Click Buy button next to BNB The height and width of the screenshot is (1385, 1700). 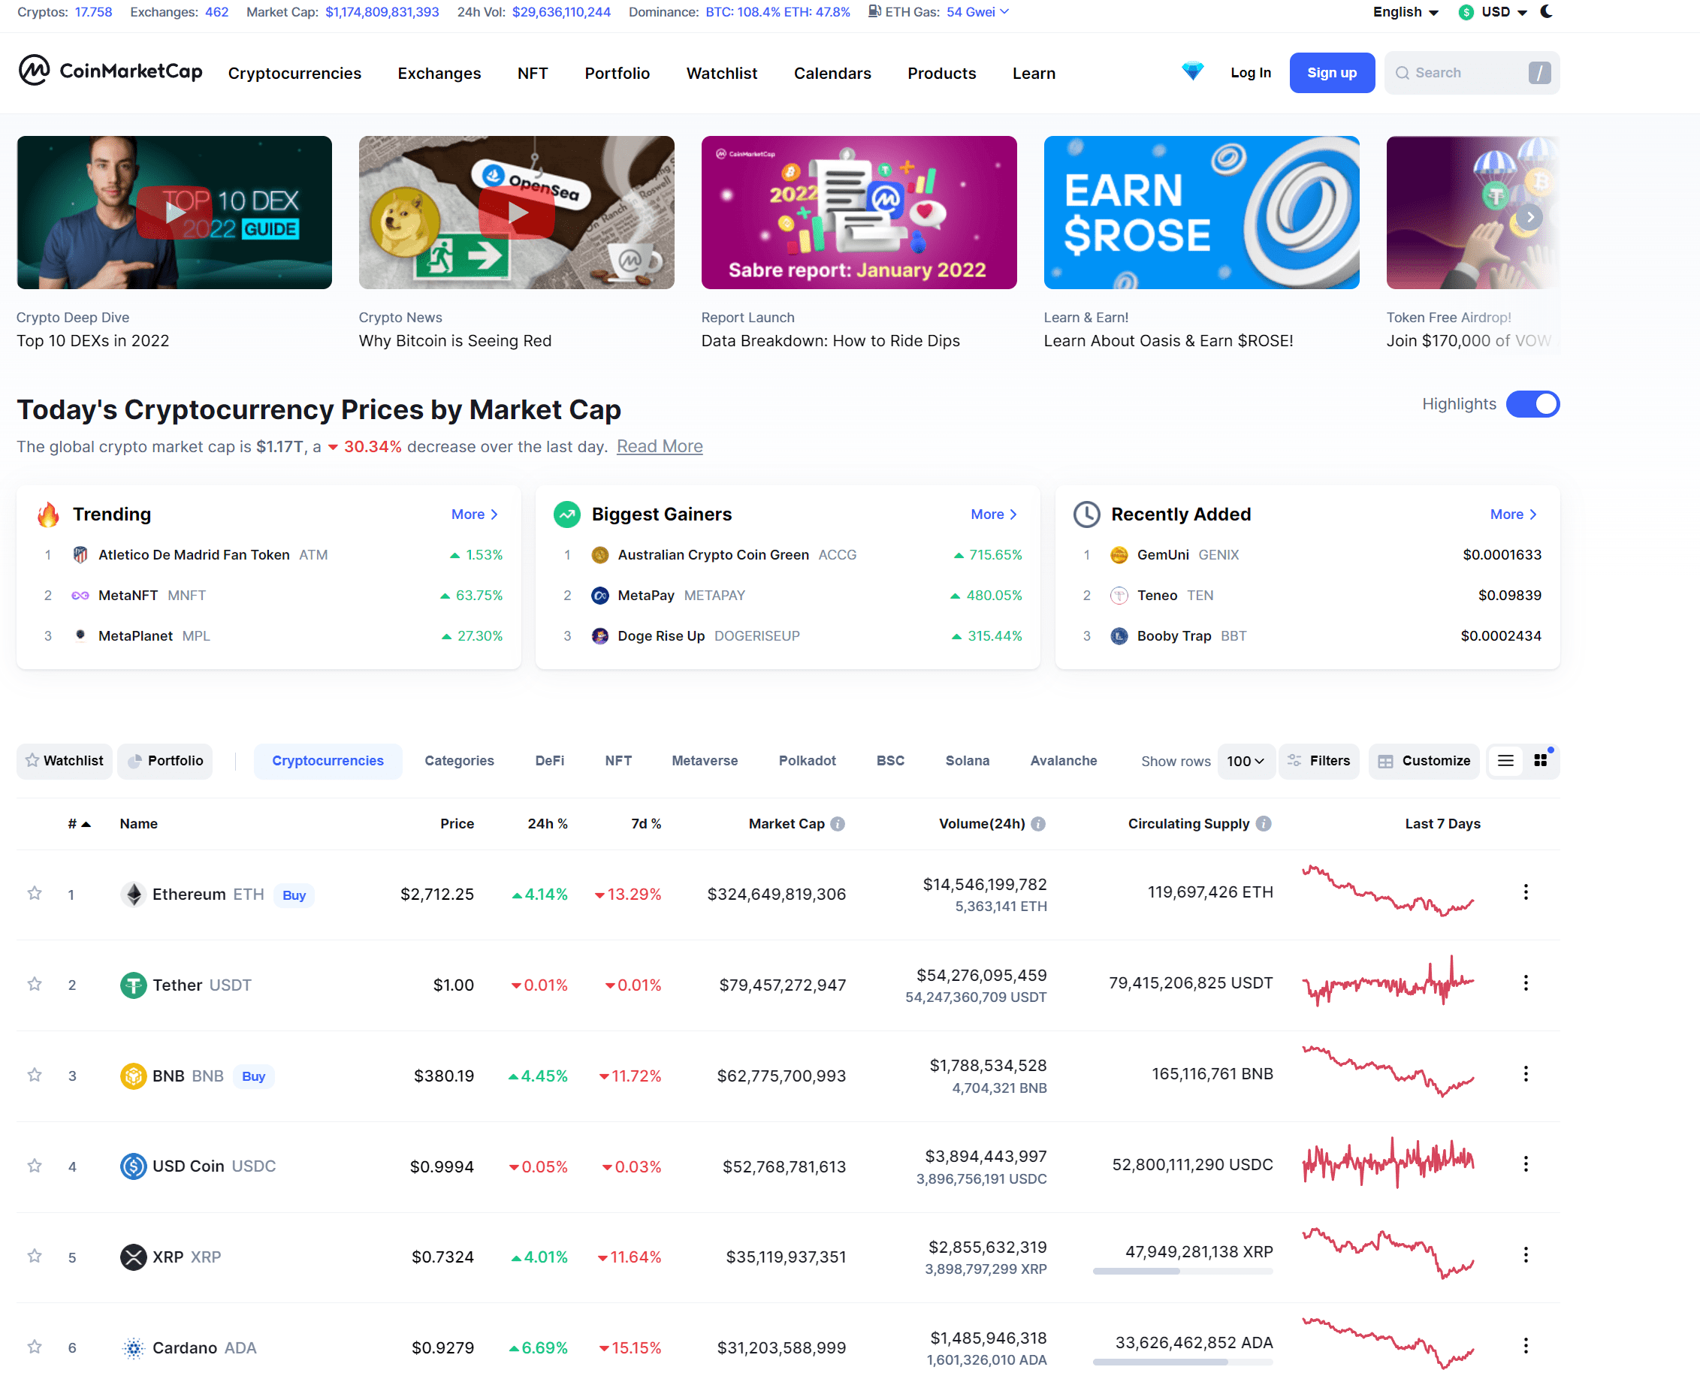(253, 1076)
